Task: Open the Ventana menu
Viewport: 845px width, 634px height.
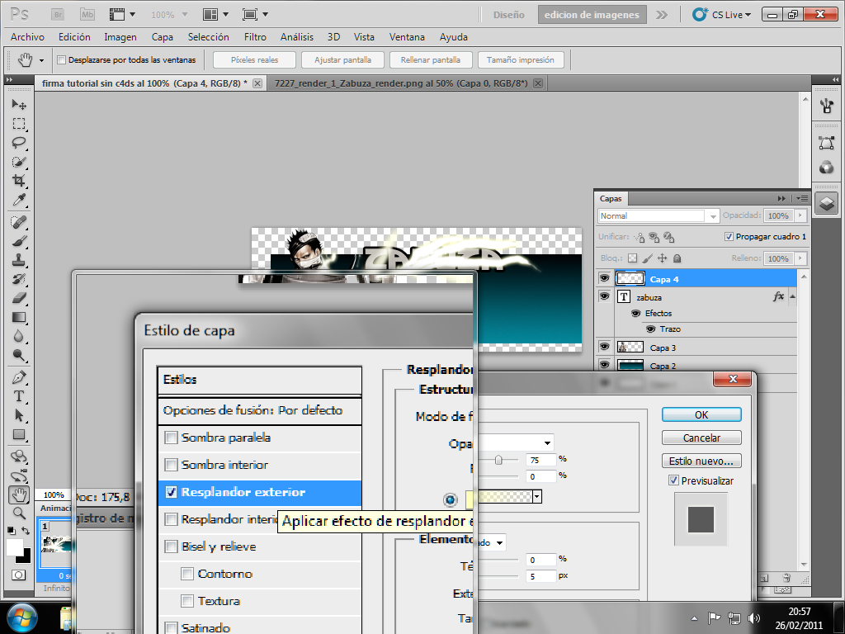Action: click(x=407, y=36)
